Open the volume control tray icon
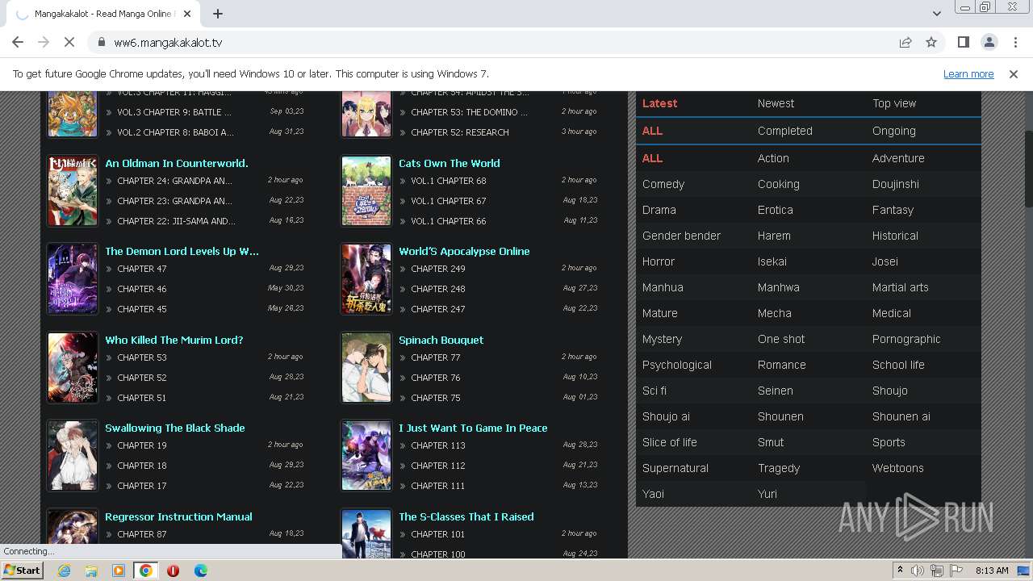The image size is (1033, 581). 918,571
